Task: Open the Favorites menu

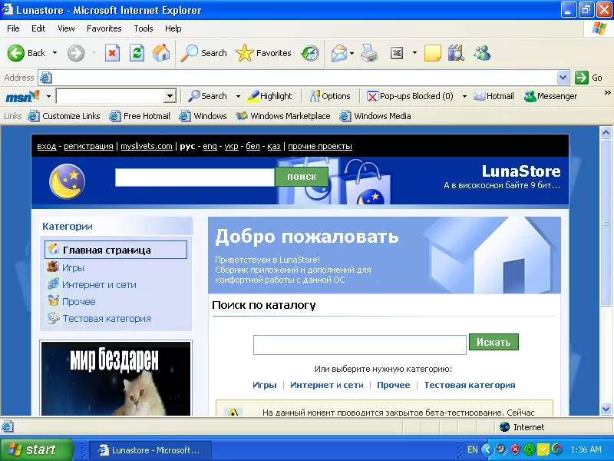Action: click(x=104, y=28)
